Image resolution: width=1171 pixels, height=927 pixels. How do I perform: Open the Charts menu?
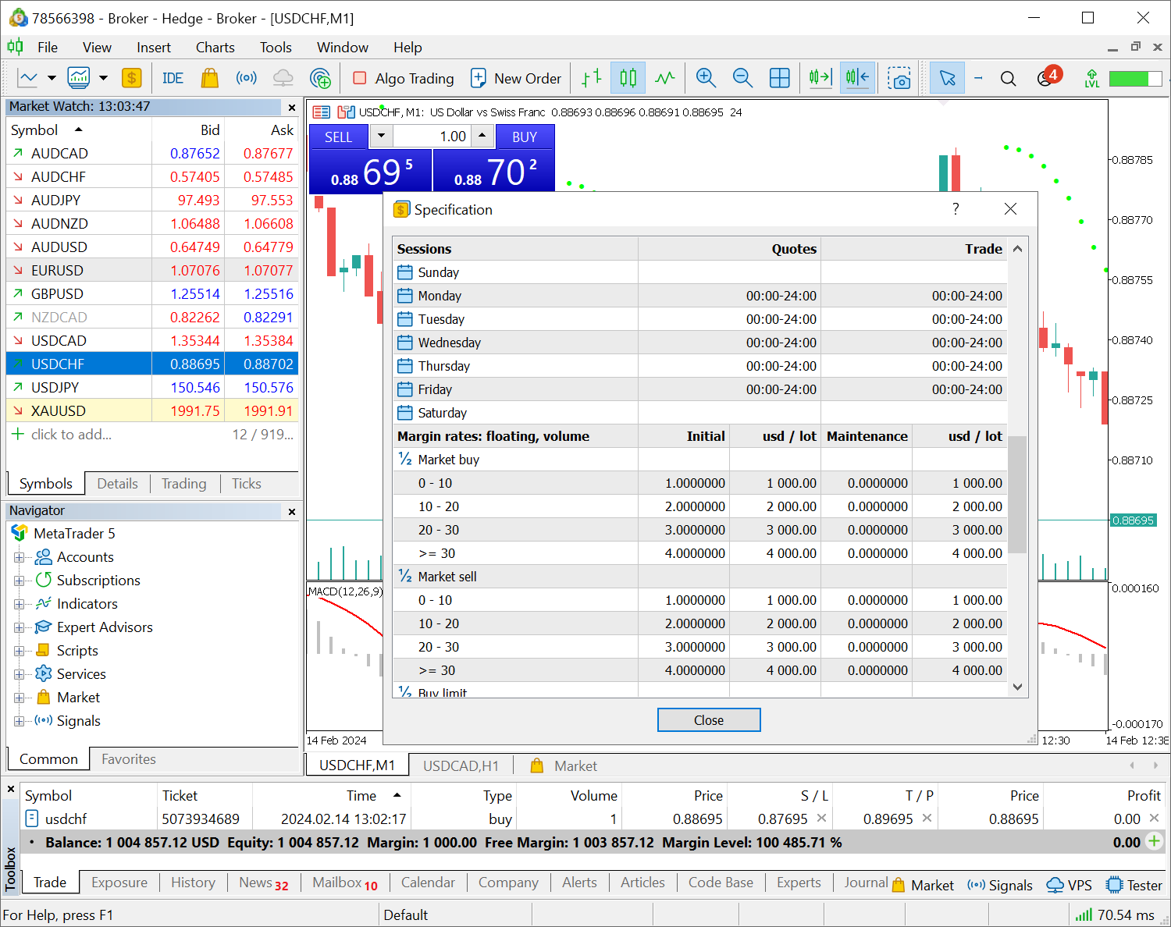click(x=215, y=47)
